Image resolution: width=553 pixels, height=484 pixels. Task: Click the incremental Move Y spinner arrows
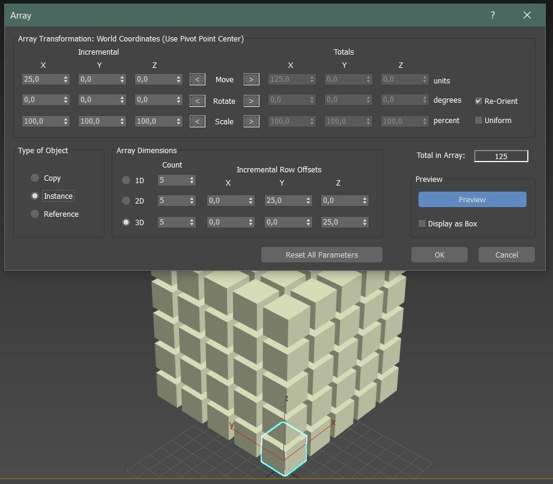pos(122,79)
